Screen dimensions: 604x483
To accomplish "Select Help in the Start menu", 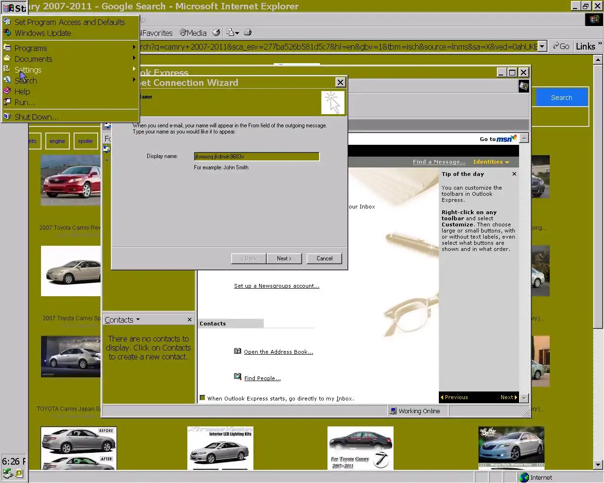I will click(71, 92).
